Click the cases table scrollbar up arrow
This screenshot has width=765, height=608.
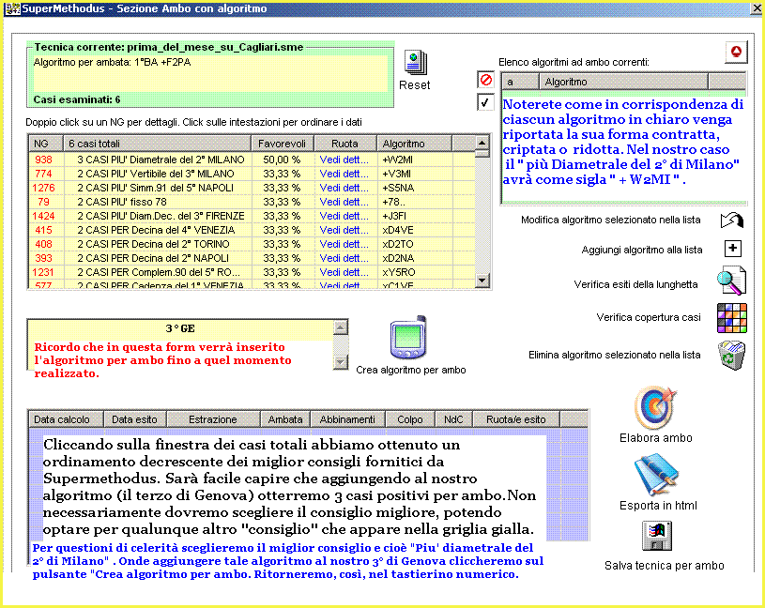pyautogui.click(x=482, y=143)
